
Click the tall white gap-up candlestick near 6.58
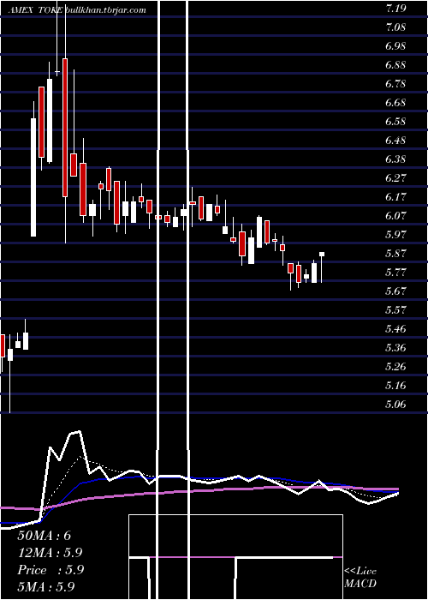33,177
